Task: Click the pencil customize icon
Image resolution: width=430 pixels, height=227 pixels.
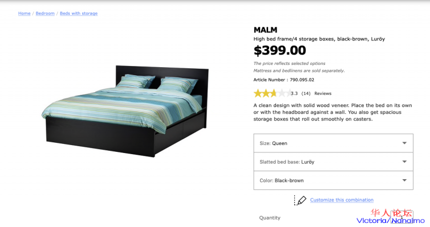Action: [301, 200]
